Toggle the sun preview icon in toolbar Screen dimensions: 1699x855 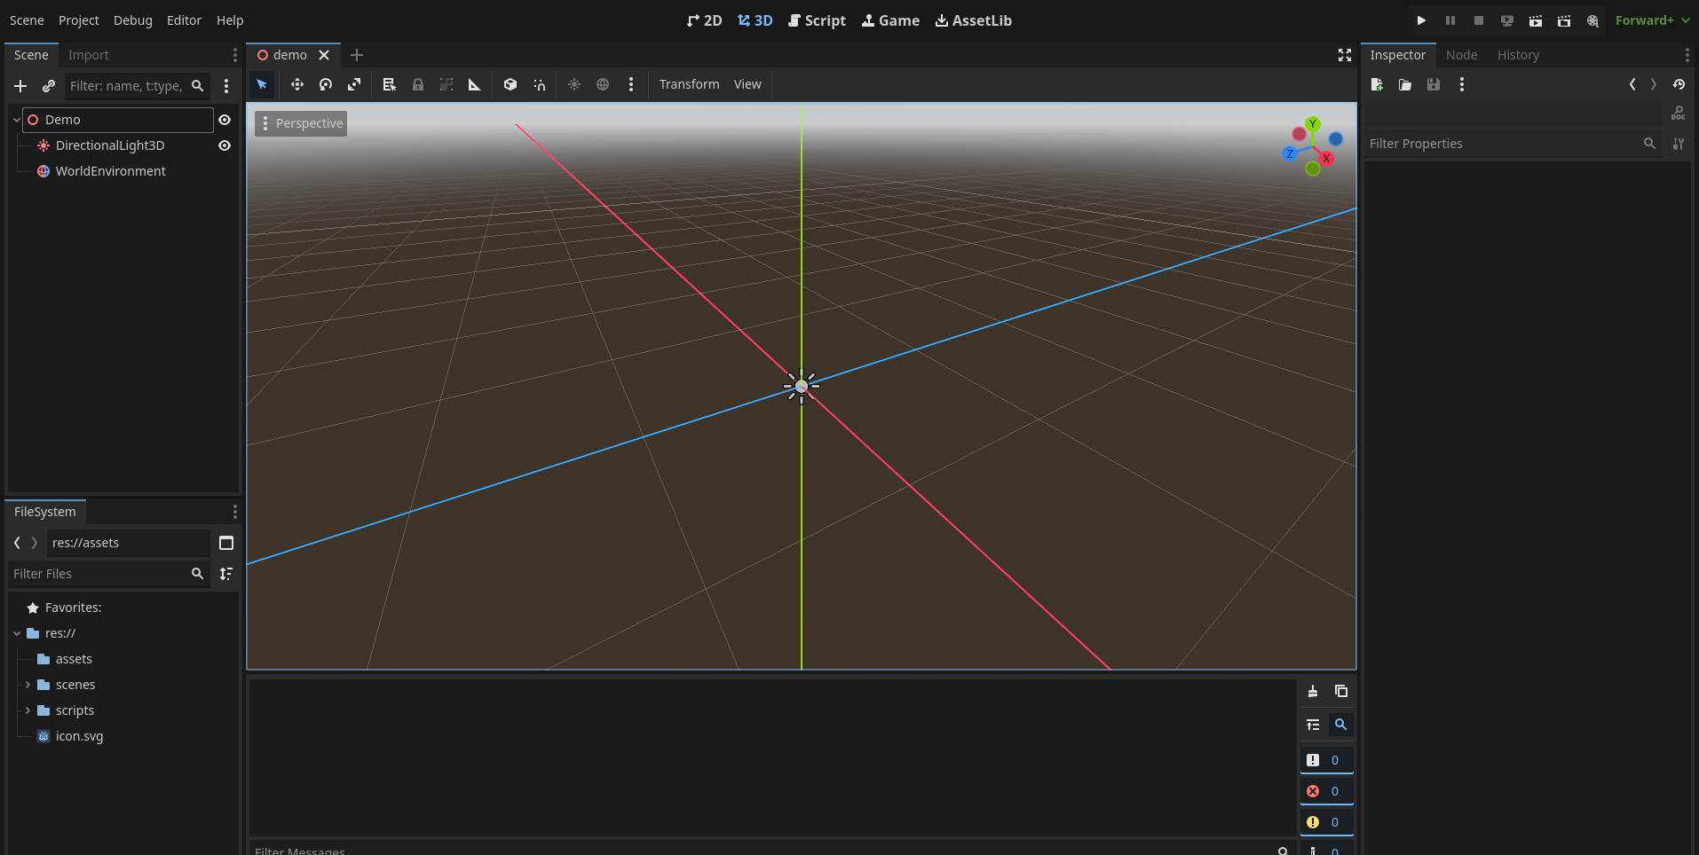point(574,84)
